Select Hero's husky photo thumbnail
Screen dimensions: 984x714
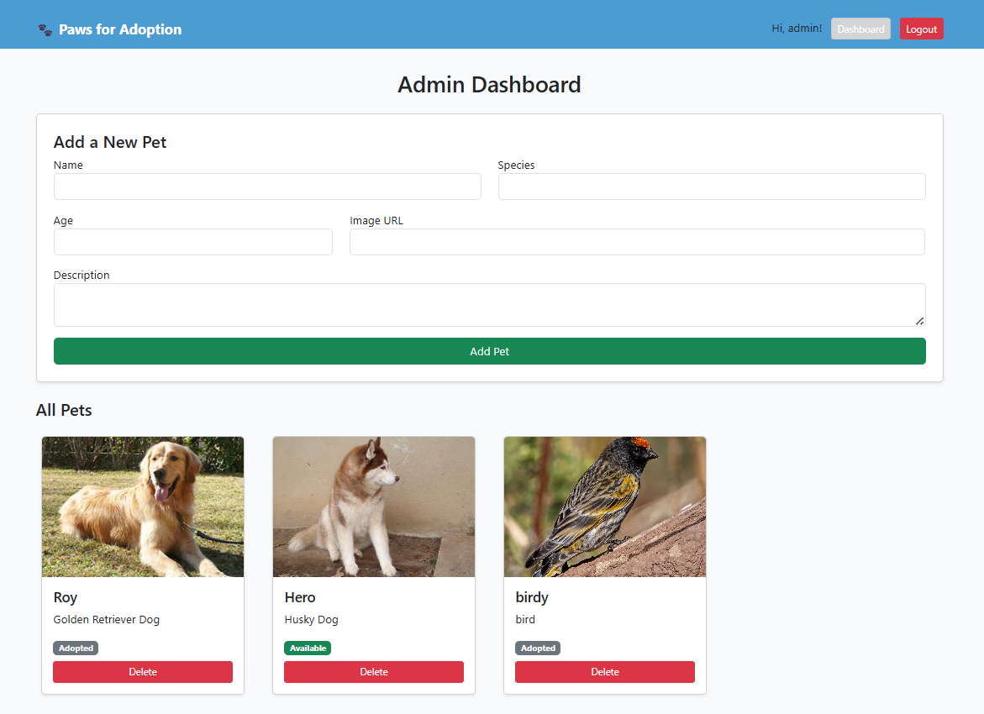tap(374, 507)
